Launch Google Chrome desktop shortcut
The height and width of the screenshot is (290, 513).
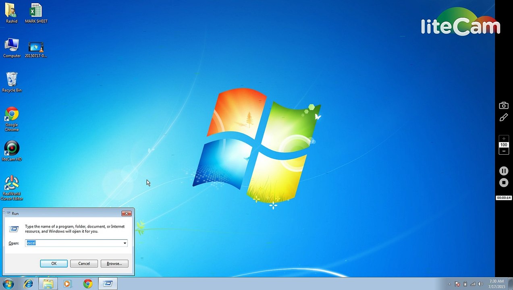(12, 119)
